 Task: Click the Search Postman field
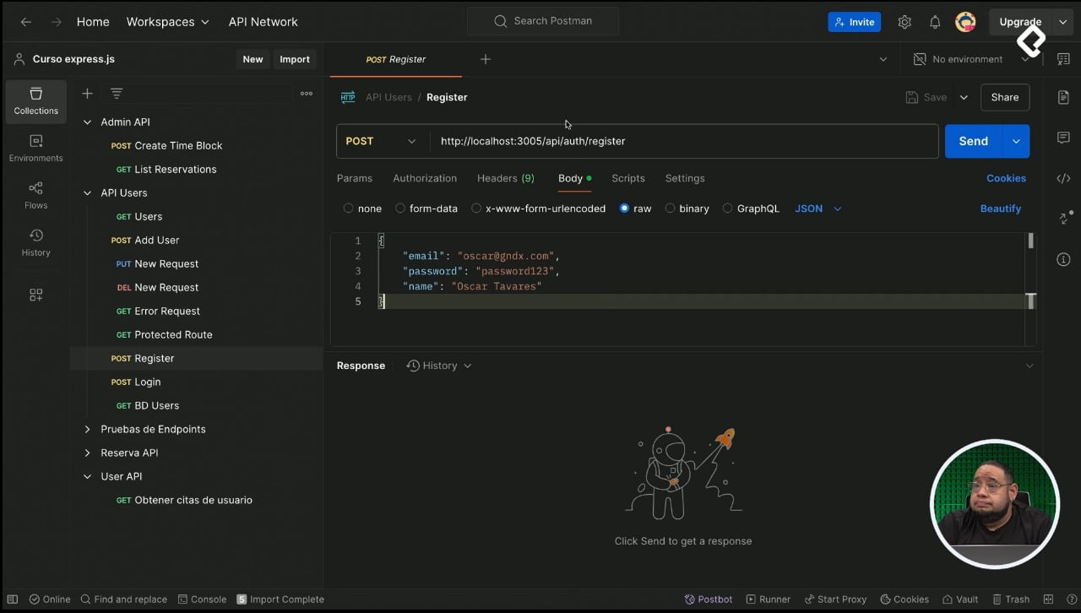(543, 21)
